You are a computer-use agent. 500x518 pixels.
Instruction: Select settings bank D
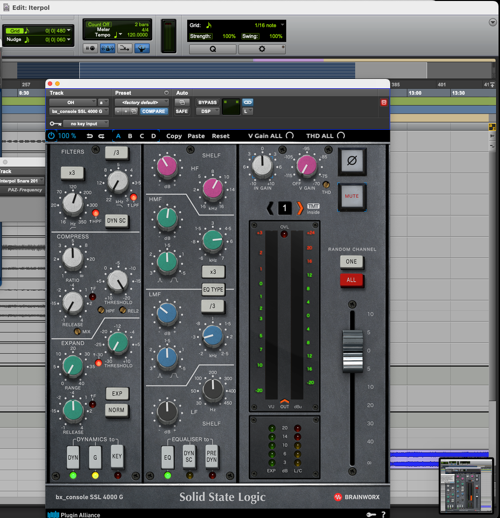(153, 136)
